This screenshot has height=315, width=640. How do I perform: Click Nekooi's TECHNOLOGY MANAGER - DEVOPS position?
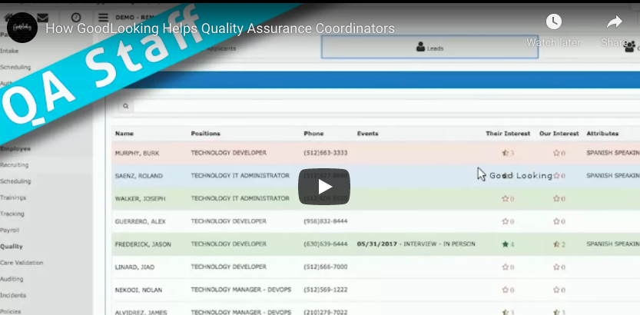[240, 290]
